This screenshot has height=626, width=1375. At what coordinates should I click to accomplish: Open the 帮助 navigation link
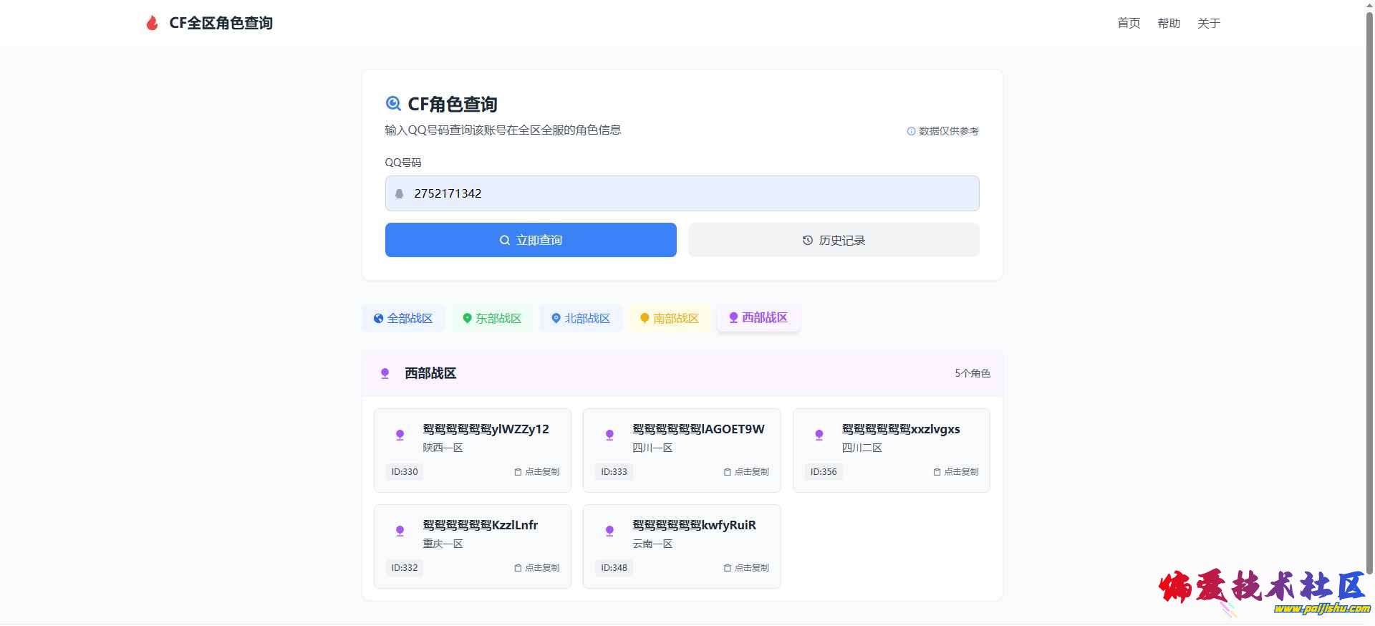1169,23
